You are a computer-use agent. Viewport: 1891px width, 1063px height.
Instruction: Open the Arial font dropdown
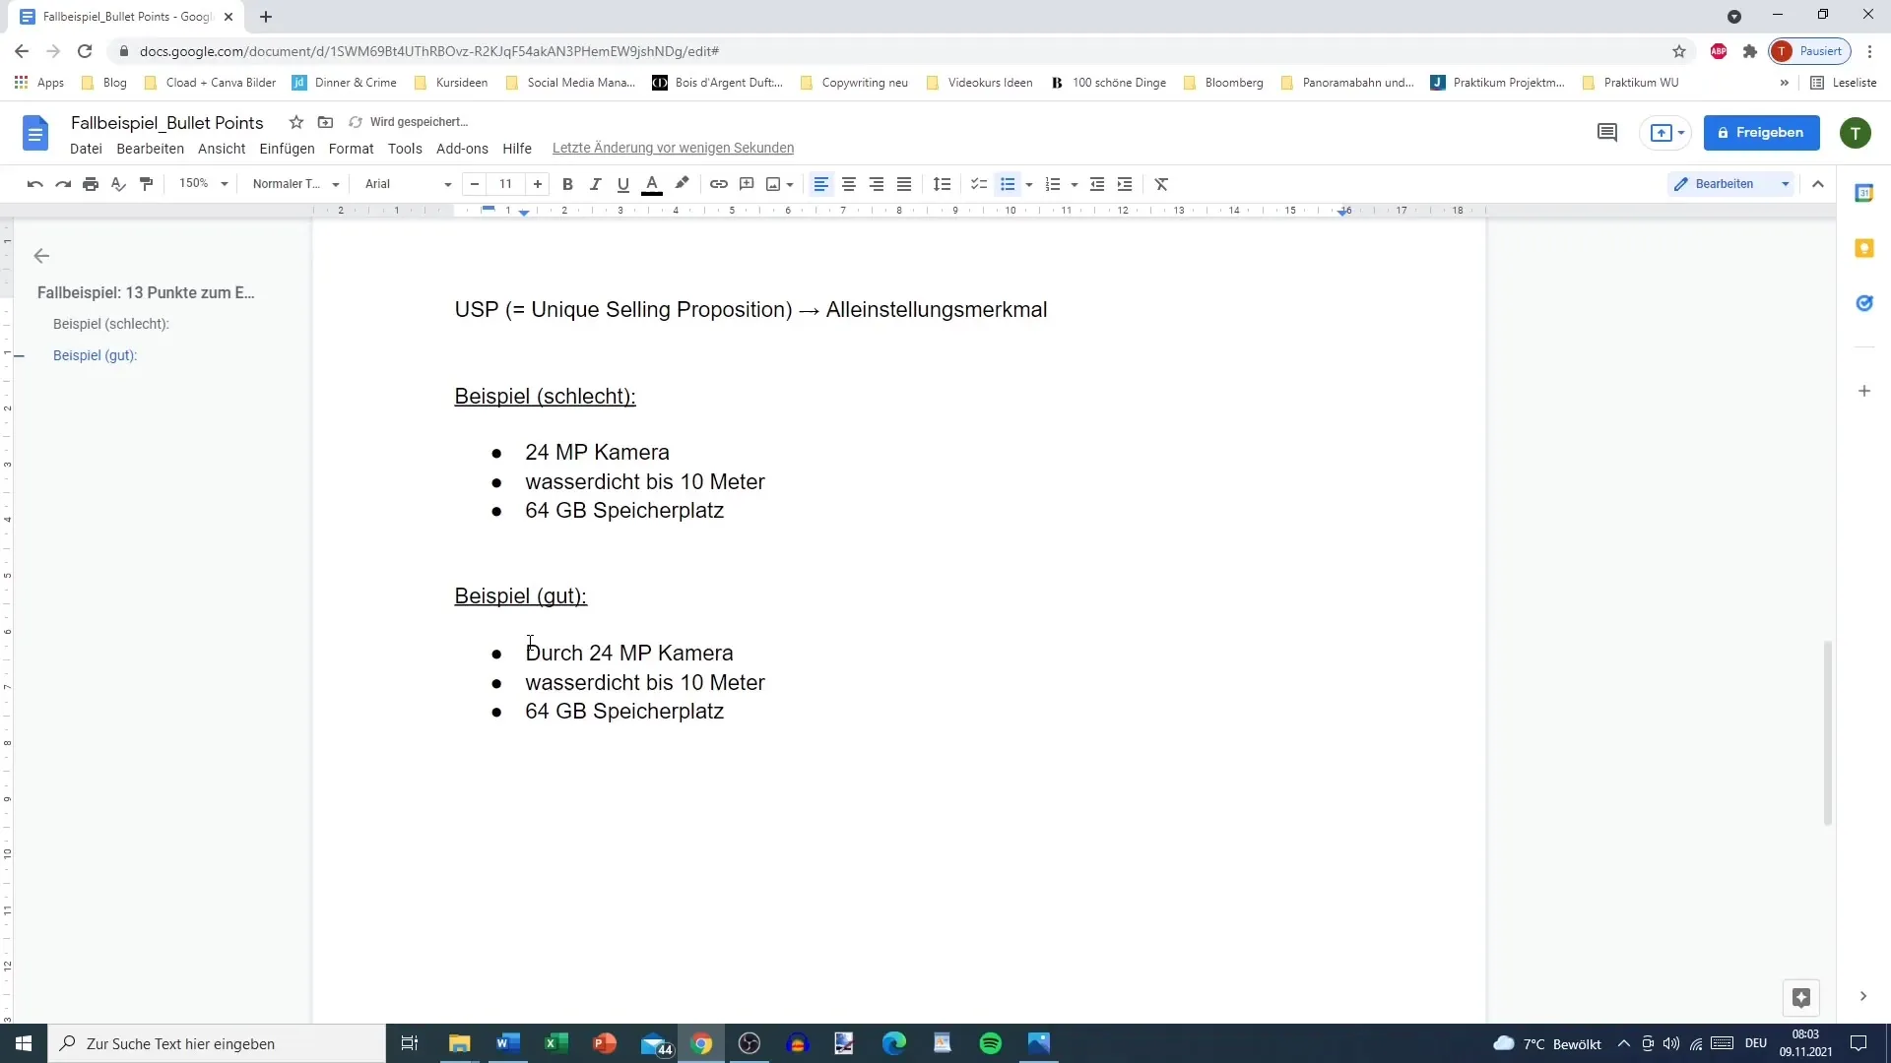click(x=408, y=184)
